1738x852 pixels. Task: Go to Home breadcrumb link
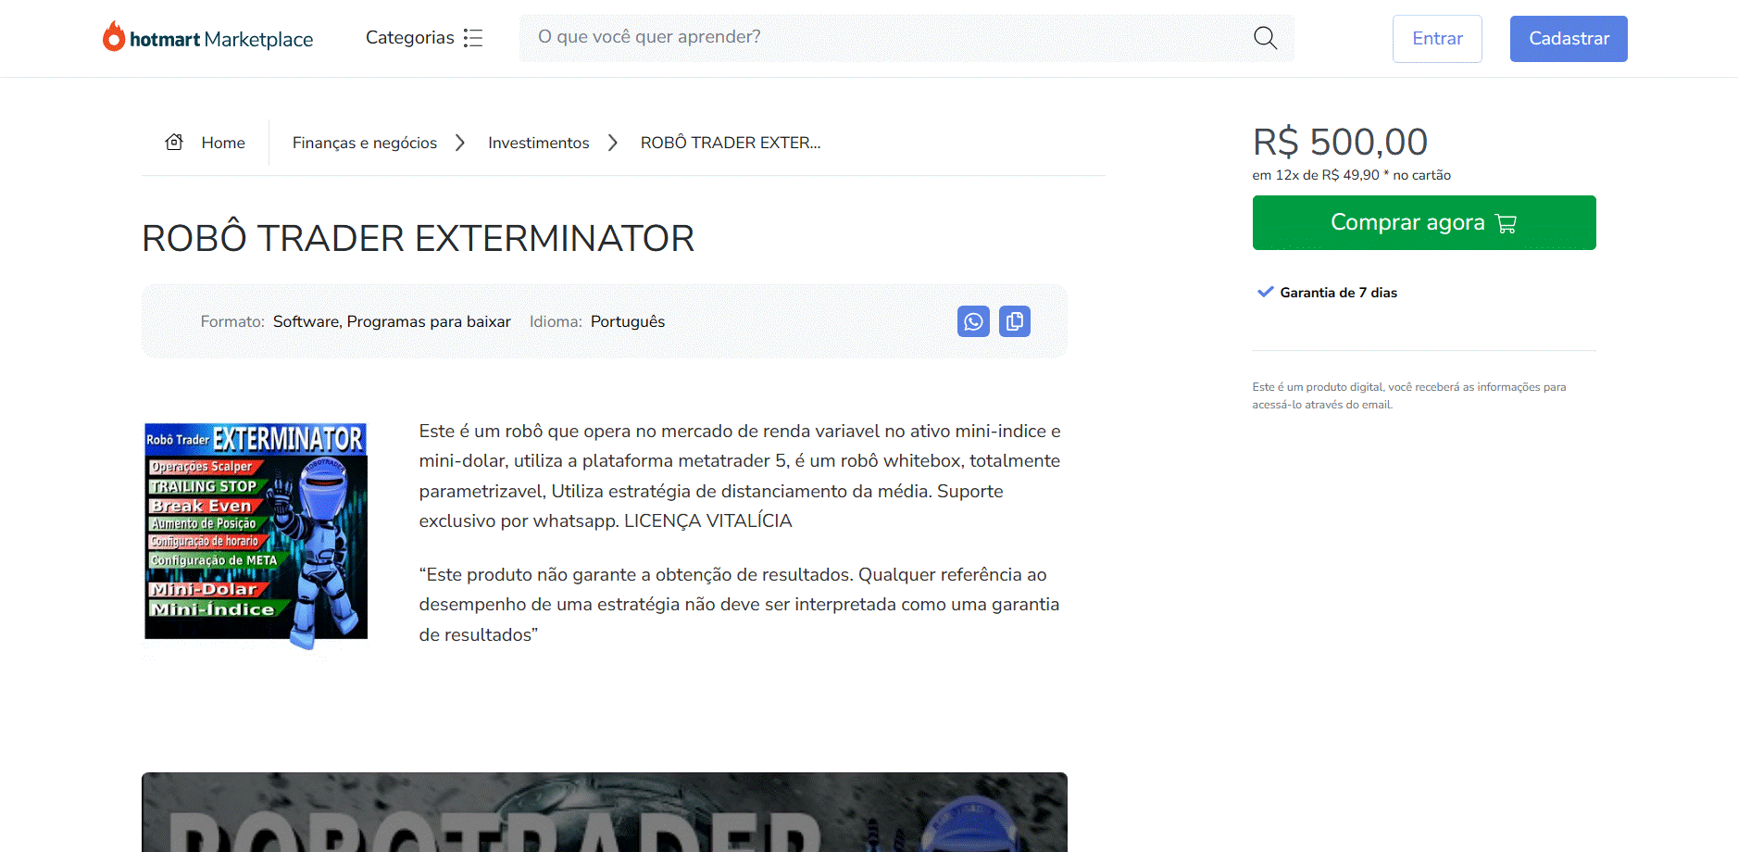(x=223, y=143)
